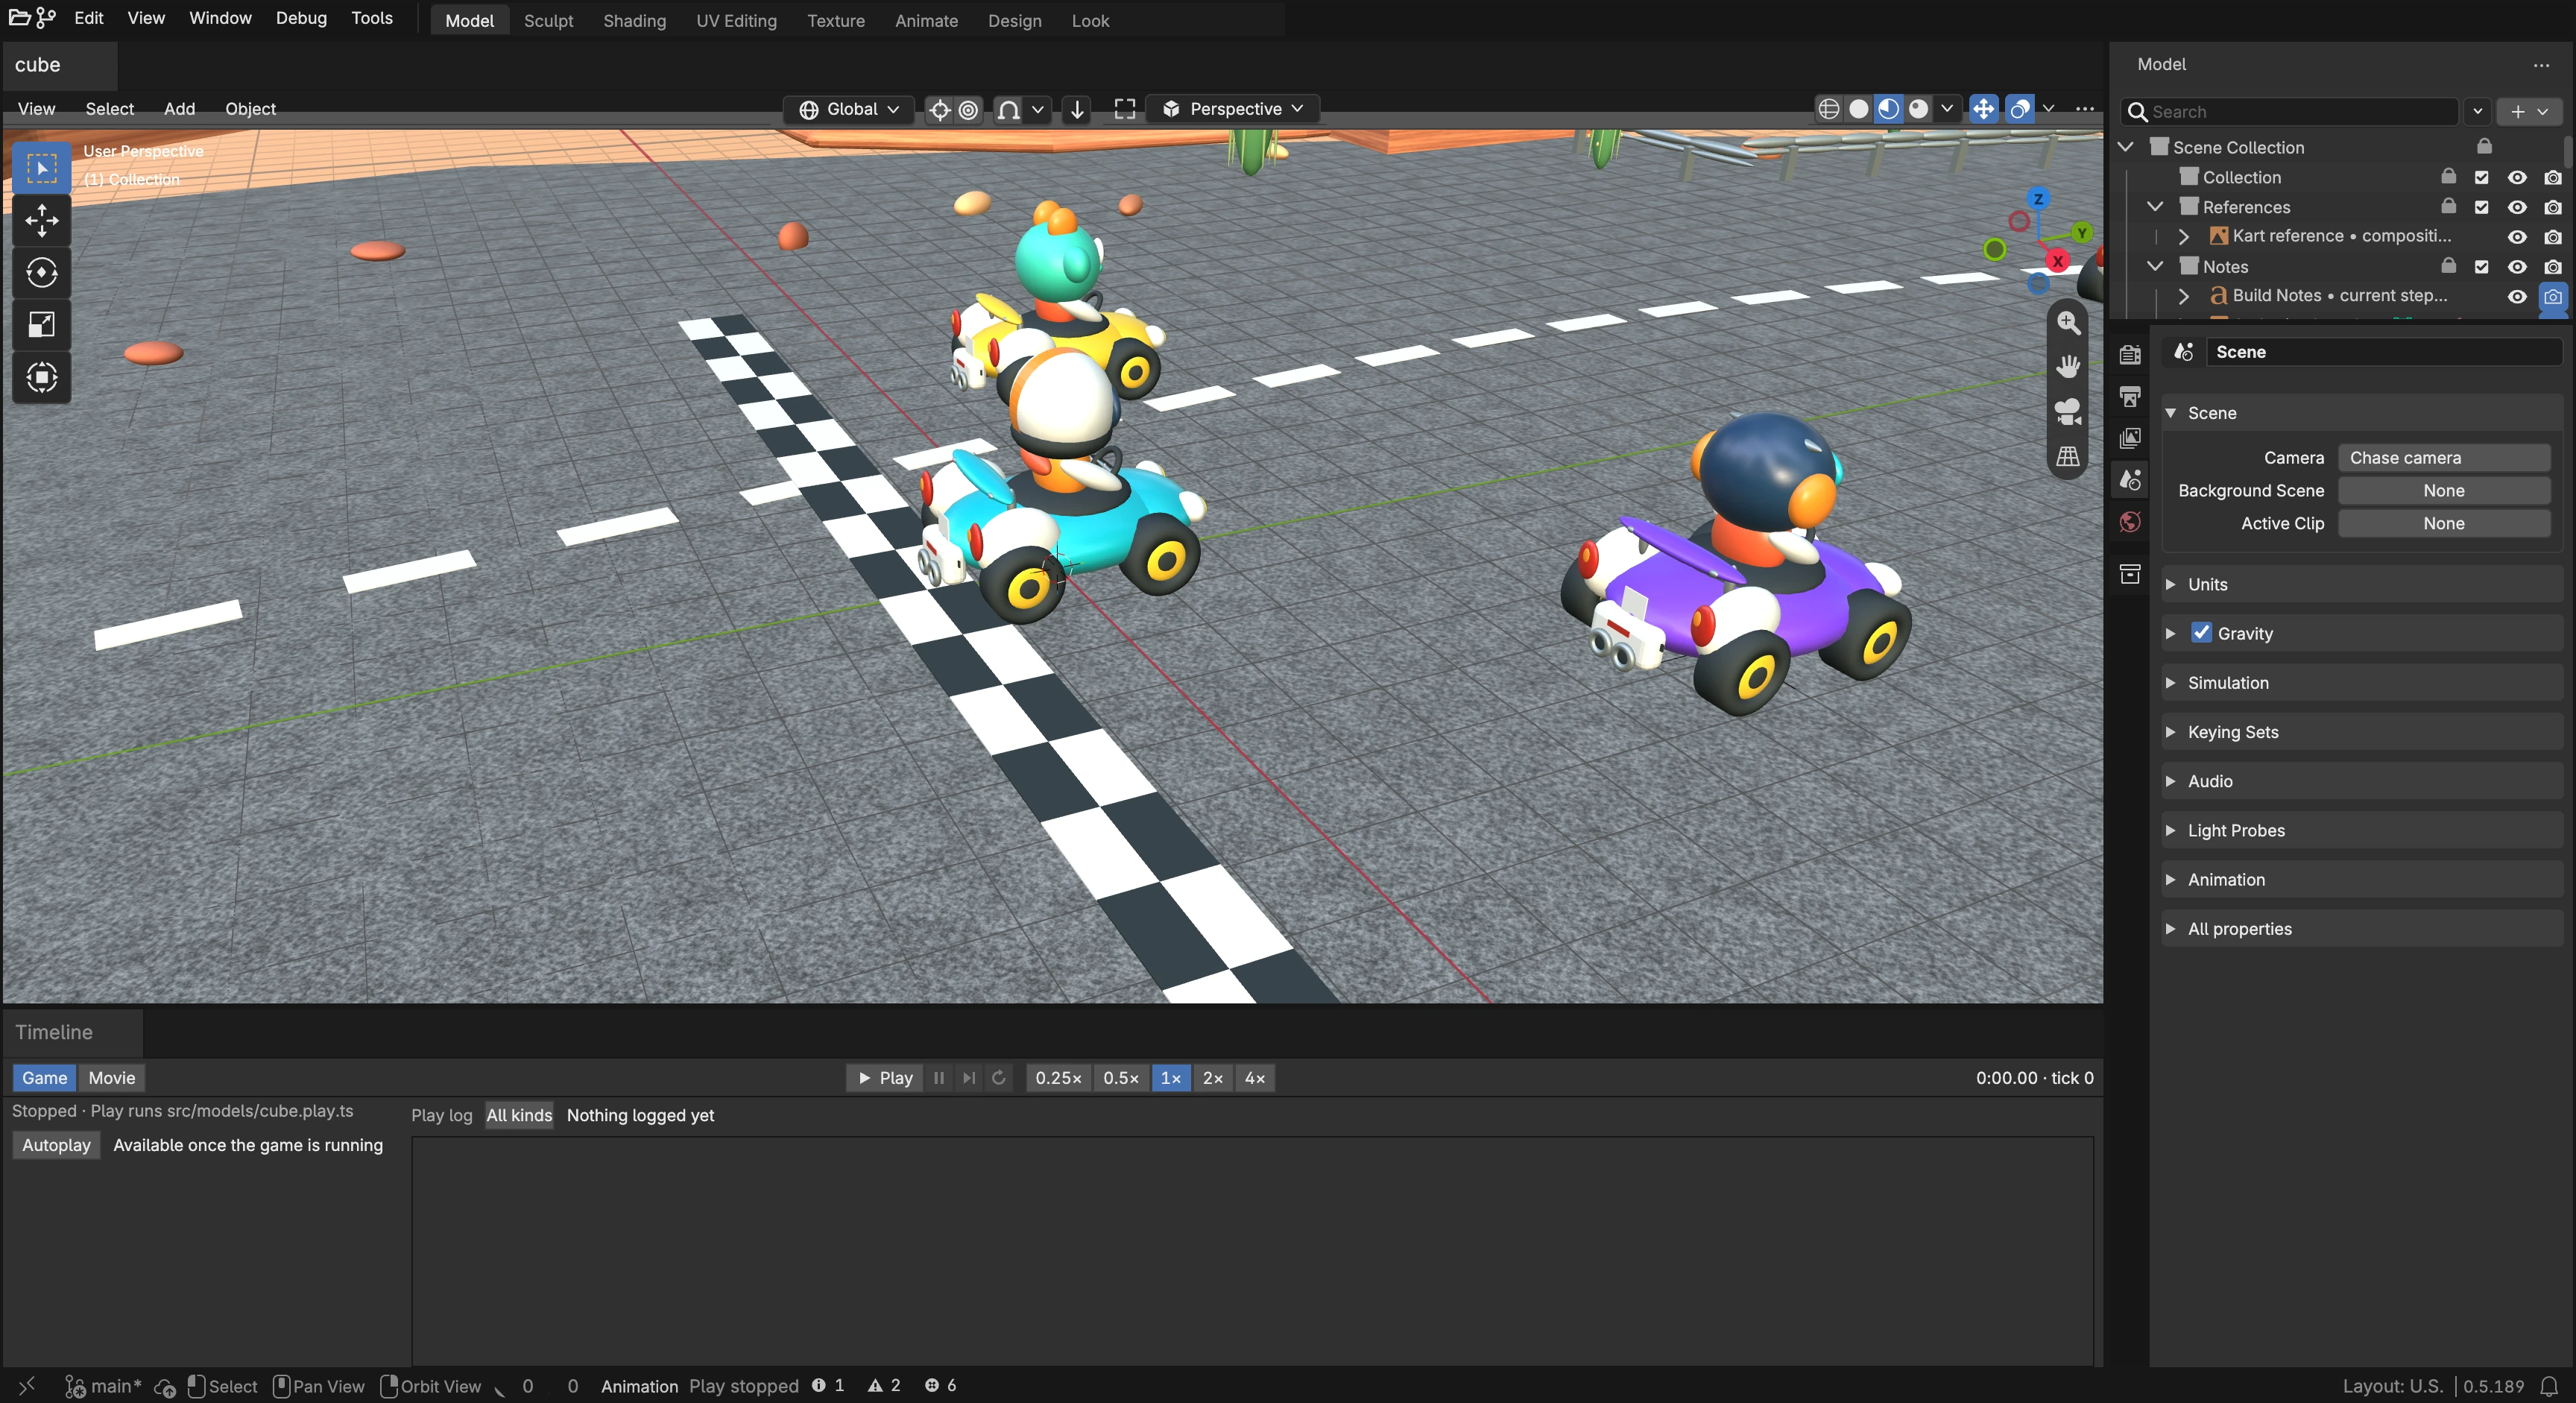Click the Autoplay button
2576x1403 pixels.
click(56, 1145)
